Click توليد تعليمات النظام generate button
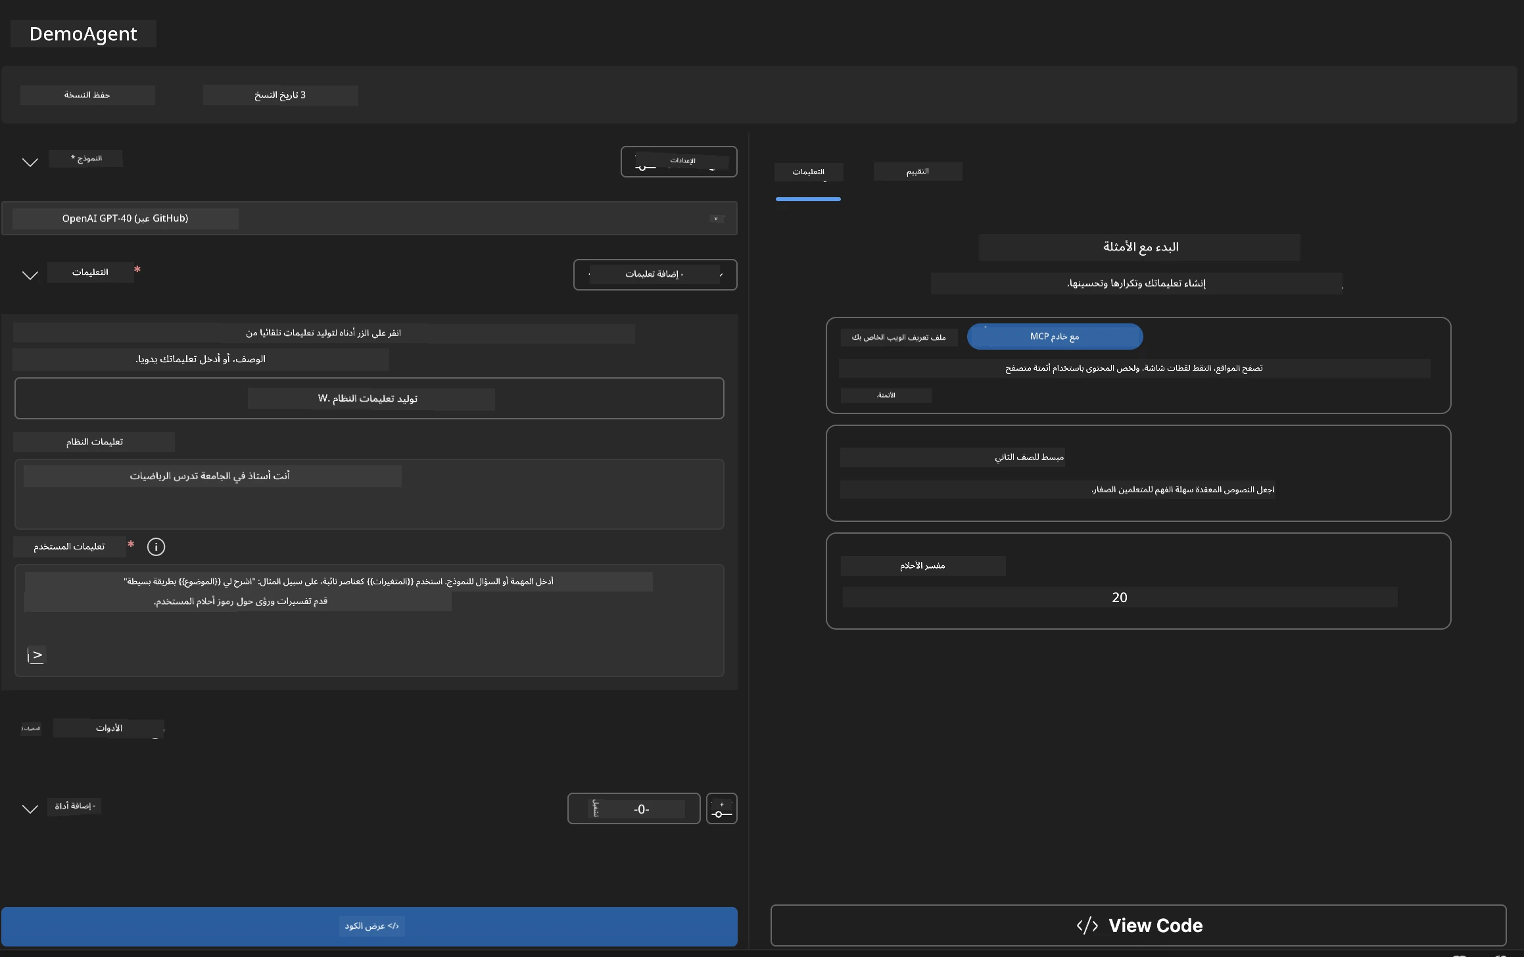This screenshot has height=957, width=1524. click(x=369, y=398)
